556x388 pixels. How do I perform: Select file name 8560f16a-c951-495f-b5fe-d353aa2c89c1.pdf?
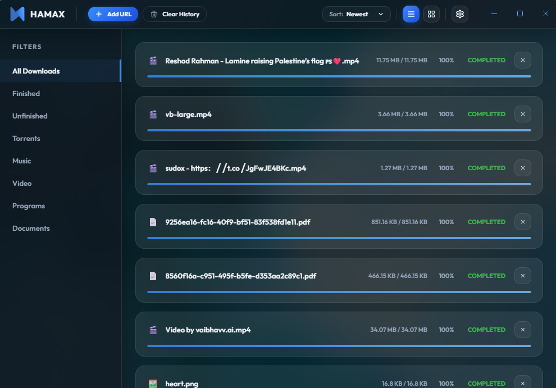(x=241, y=276)
